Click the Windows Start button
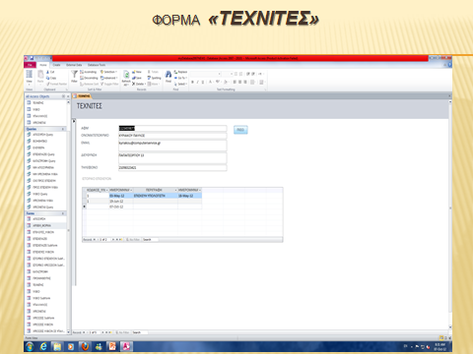This screenshot has height=354, width=473. (30, 346)
